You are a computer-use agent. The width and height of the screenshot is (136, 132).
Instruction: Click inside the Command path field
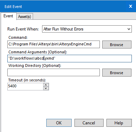54,44
